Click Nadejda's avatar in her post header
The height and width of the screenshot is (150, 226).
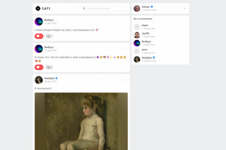pos(39,80)
